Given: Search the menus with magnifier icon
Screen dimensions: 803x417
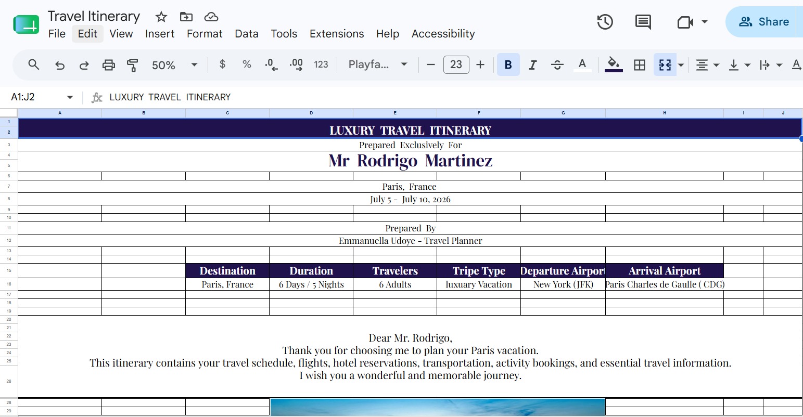Looking at the screenshot, I should 34,64.
